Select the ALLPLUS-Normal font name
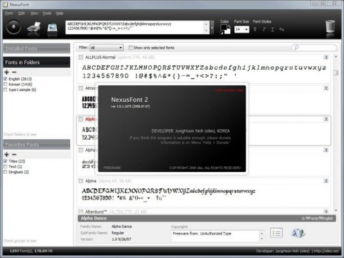This screenshot has height=258, width=344. [100, 57]
